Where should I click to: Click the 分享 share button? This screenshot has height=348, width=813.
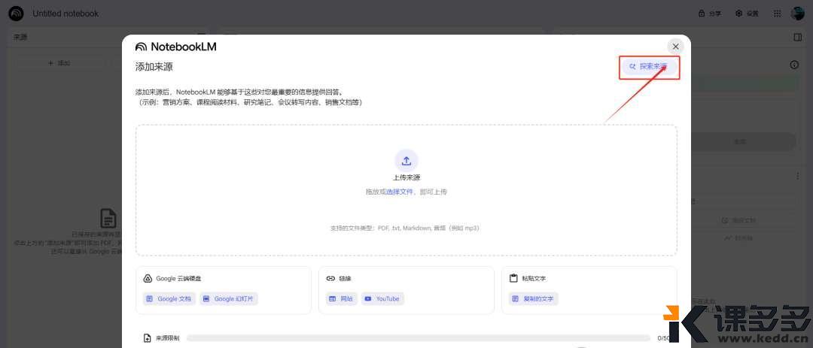[710, 14]
